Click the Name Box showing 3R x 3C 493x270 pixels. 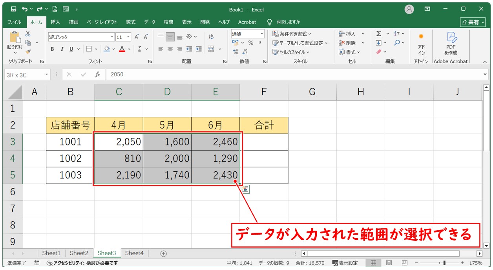pyautogui.click(x=24, y=75)
